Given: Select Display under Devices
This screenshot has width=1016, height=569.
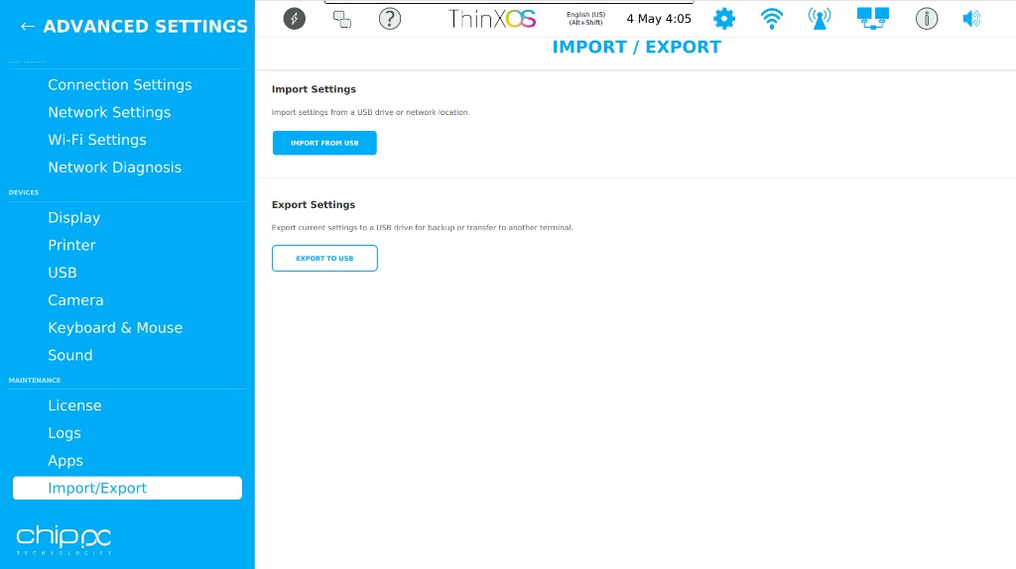Looking at the screenshot, I should click(73, 217).
